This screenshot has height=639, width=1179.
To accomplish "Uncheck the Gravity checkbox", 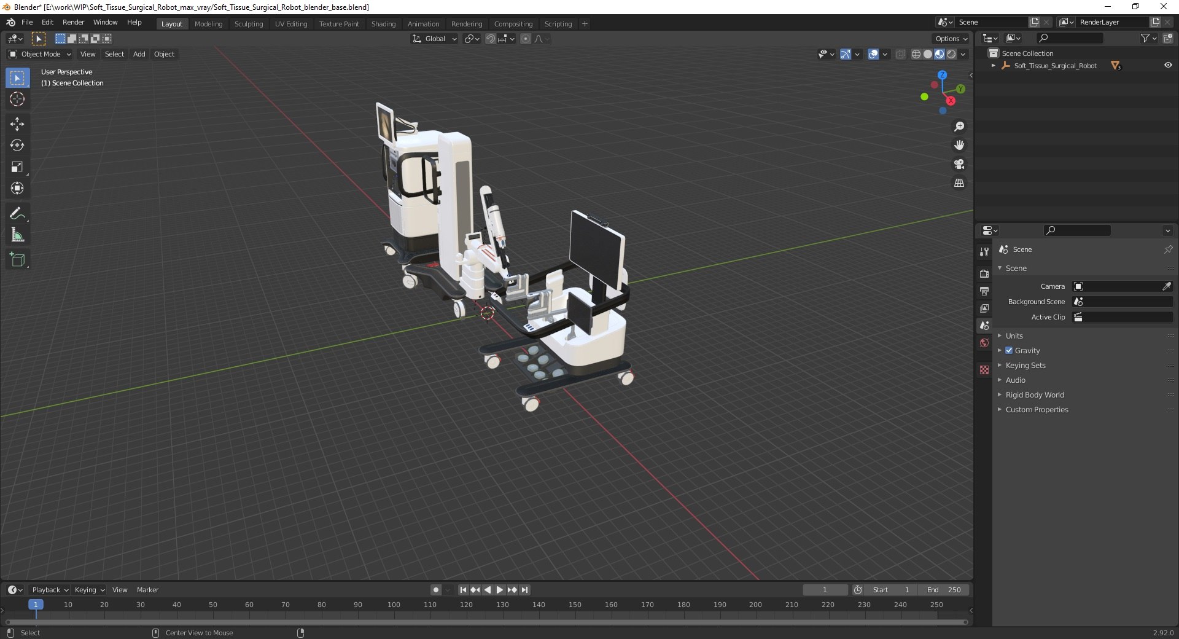I will click(1009, 350).
